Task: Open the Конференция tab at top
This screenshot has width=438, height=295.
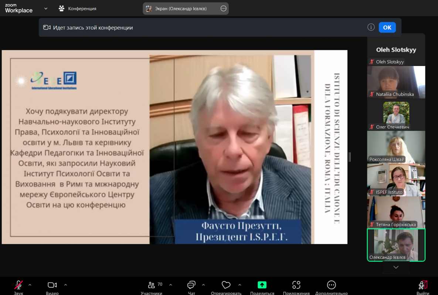Action: pos(78,8)
